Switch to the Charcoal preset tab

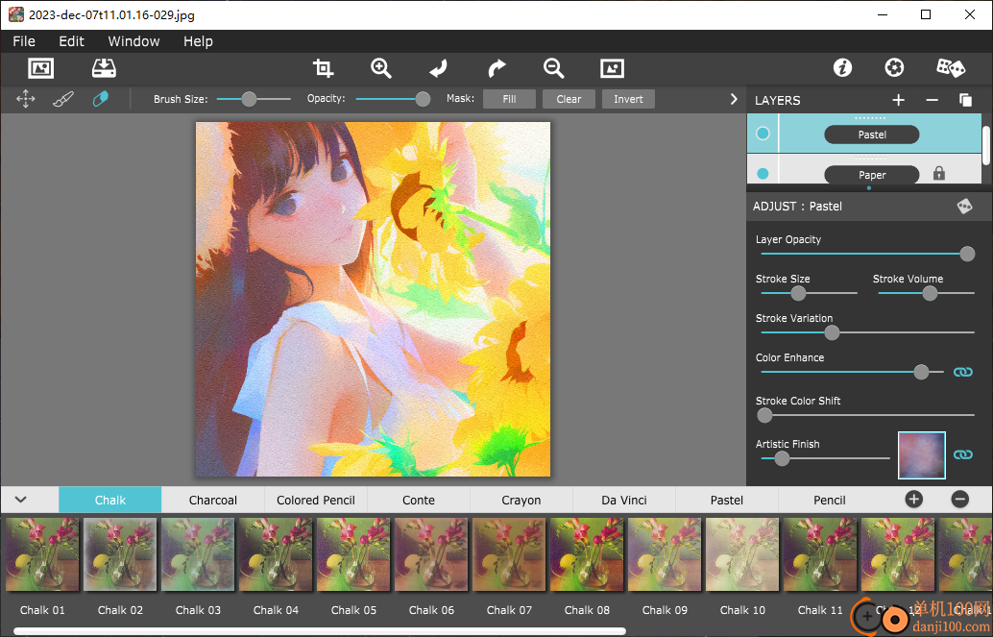coord(213,500)
